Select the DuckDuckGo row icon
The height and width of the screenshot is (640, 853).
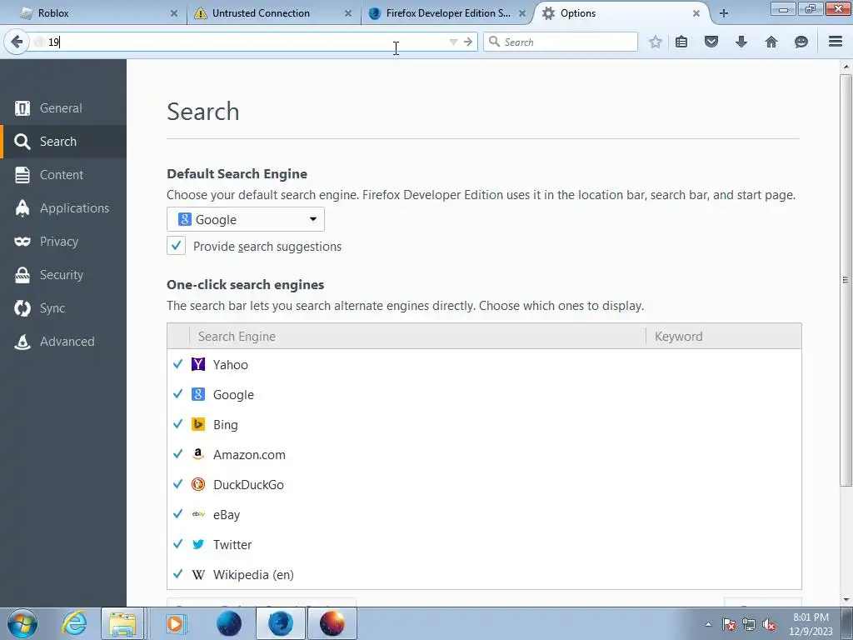point(198,484)
